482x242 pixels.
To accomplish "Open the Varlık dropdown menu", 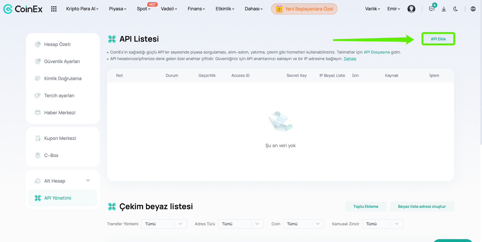I will (x=373, y=9).
